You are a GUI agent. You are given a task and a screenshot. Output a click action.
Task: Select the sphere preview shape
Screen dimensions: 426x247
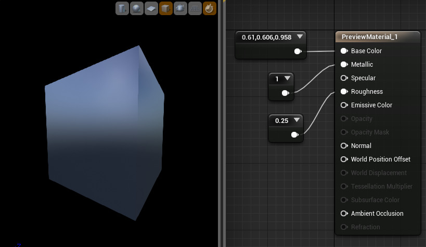coord(137,8)
